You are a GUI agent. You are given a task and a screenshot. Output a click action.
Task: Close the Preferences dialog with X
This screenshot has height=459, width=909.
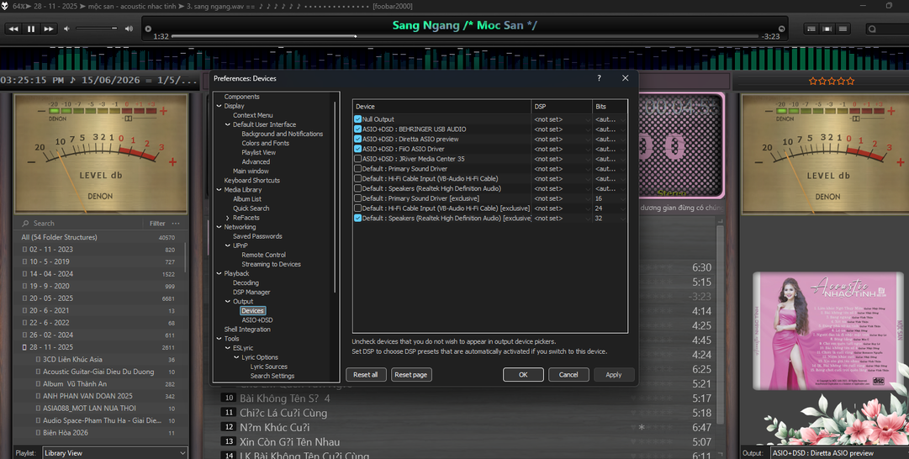click(x=625, y=77)
